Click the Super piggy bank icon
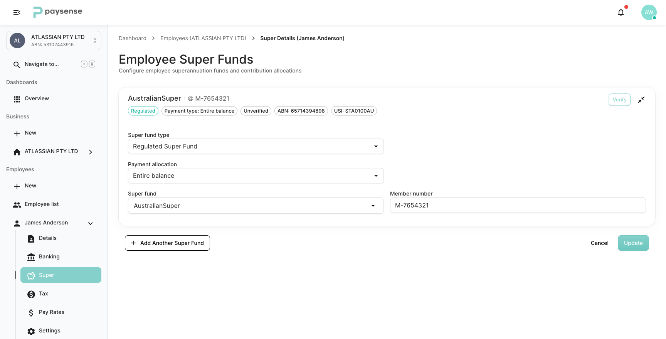666x339 pixels. pyautogui.click(x=31, y=276)
